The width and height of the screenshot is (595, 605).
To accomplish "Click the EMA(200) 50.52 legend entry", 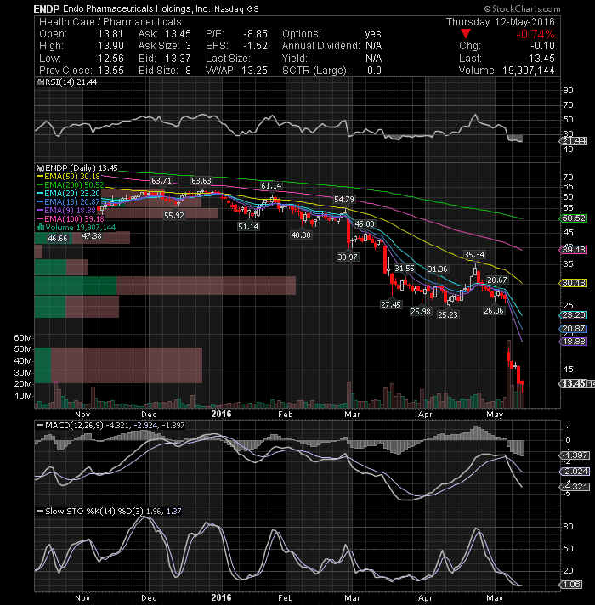I will [71, 185].
